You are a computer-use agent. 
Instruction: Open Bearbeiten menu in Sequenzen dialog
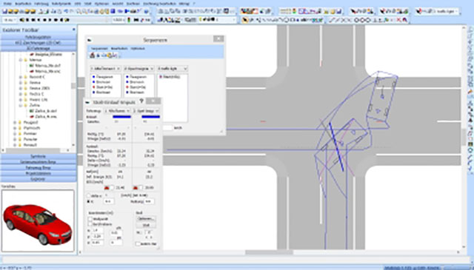118,48
